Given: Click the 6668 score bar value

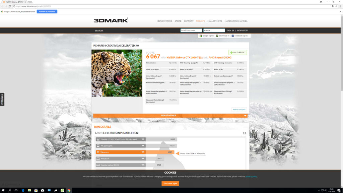Looking at the screenshot, I should coord(173,139).
